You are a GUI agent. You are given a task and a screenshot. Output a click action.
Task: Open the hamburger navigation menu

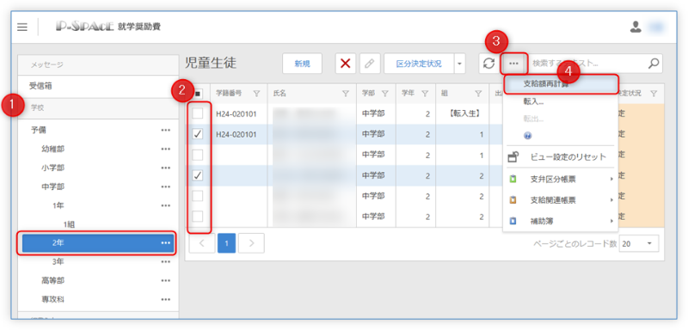22,27
